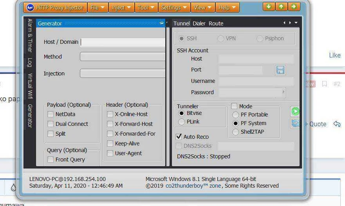The height and width of the screenshot is (206, 345).
Task: Click the floppy disk save icon
Action: click(280, 70)
